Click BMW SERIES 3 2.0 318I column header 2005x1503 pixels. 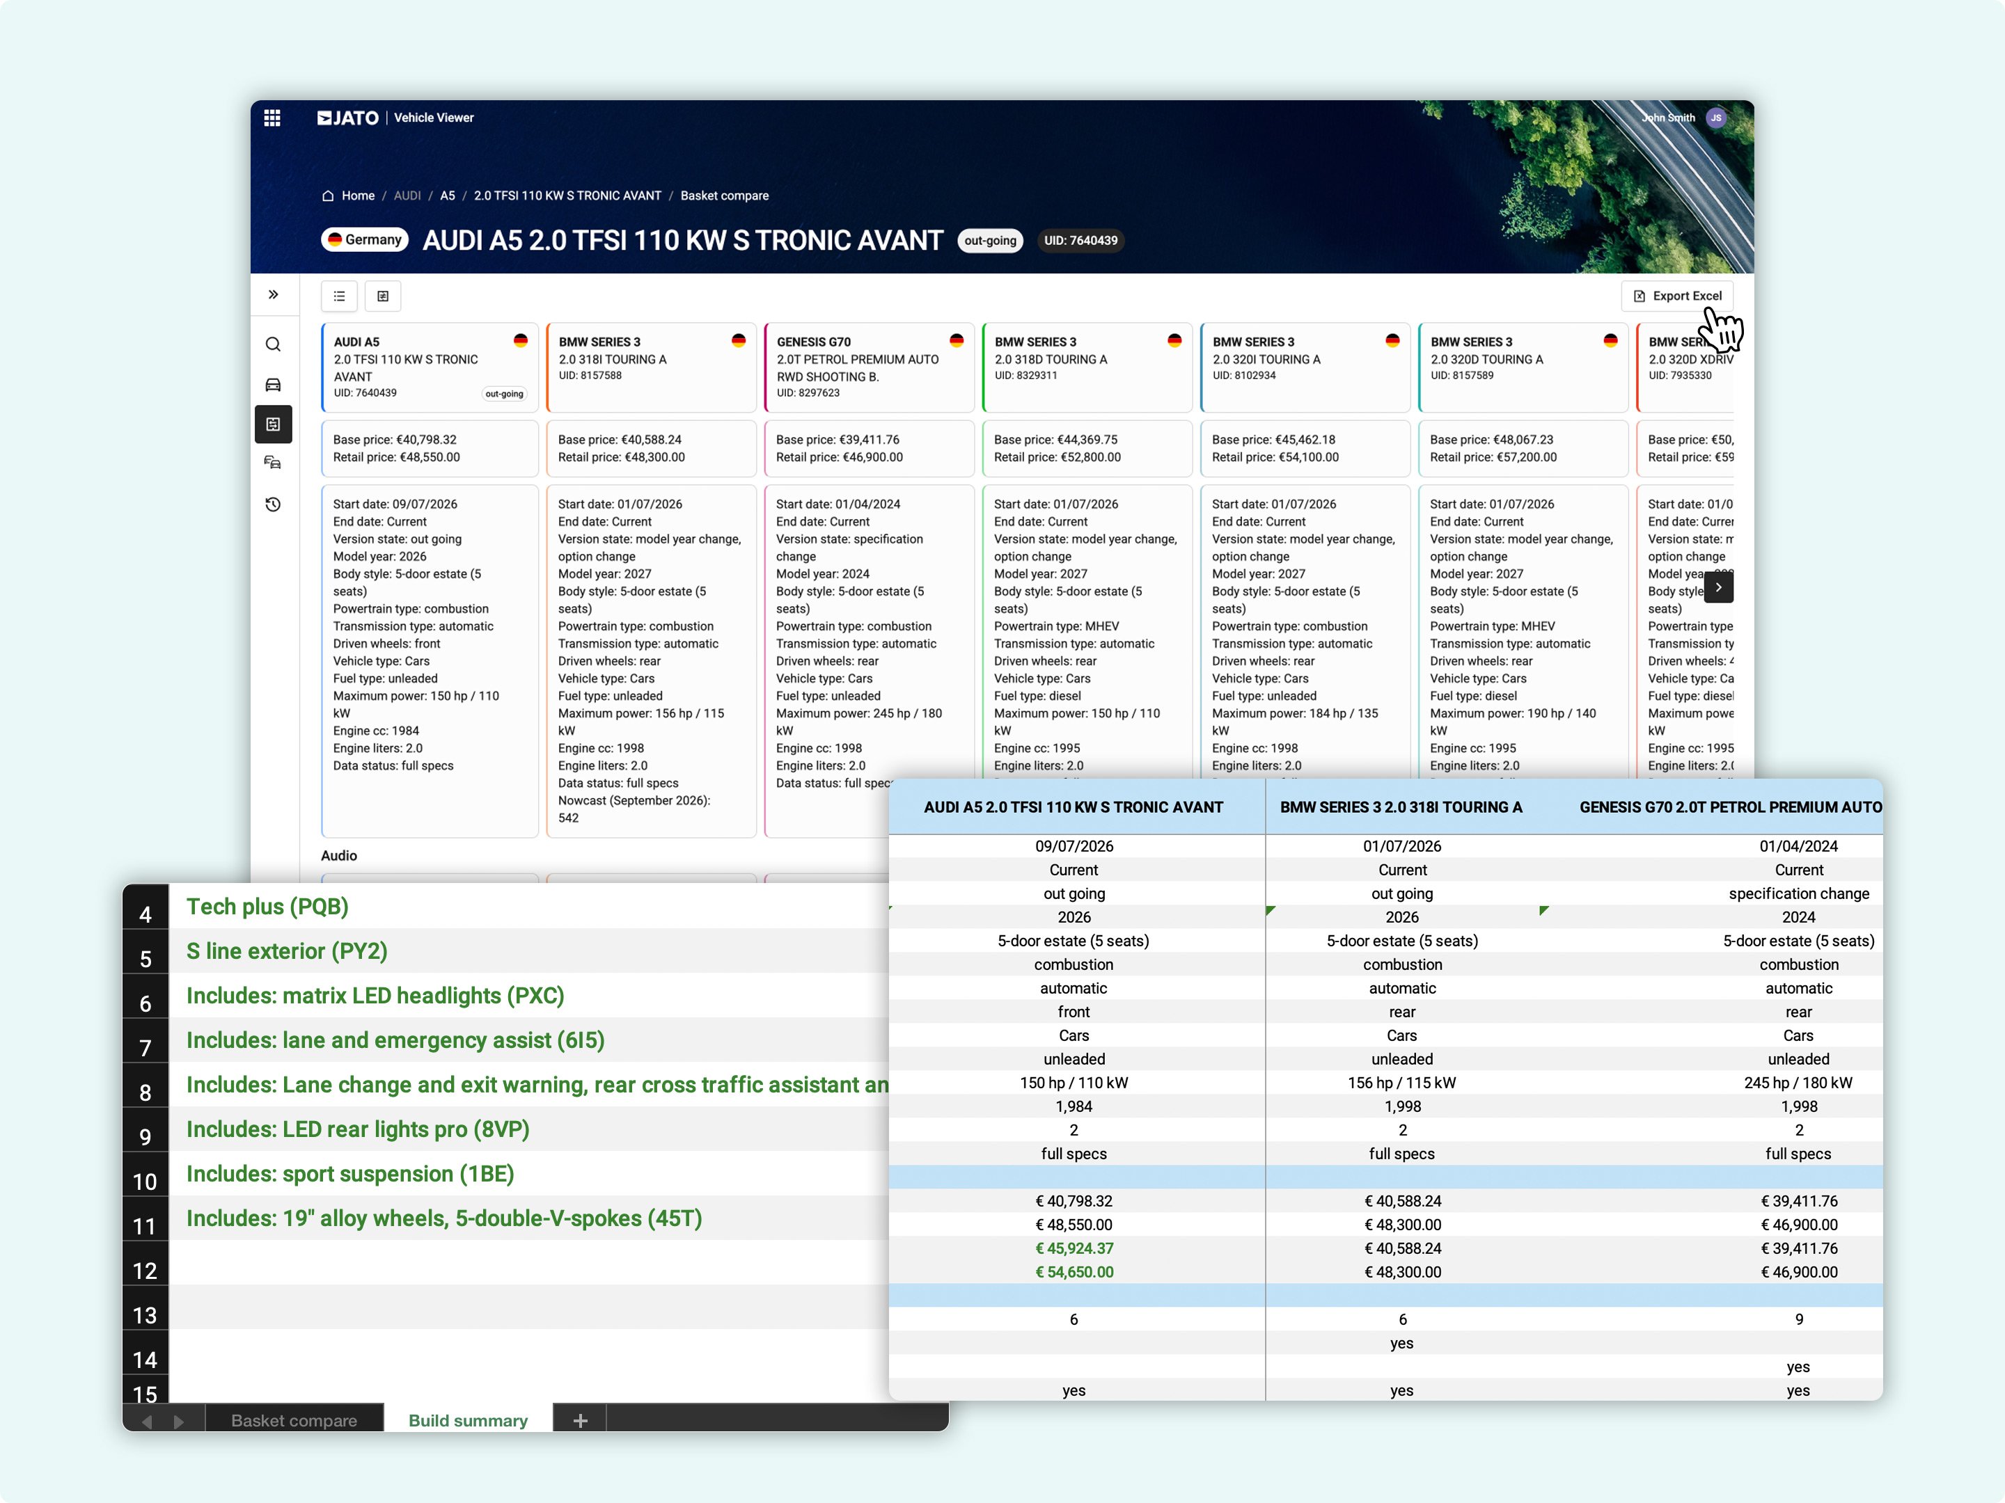pos(1401,807)
